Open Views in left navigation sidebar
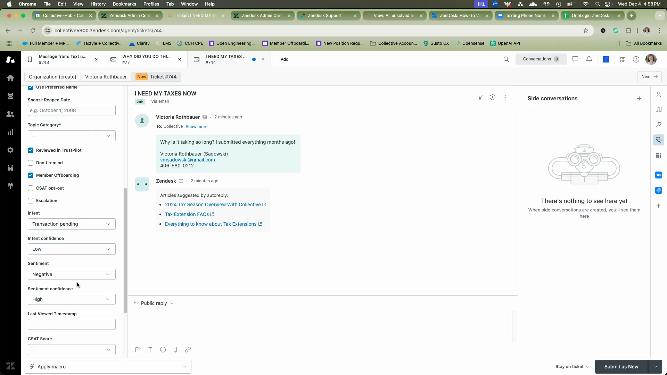 coord(10,96)
